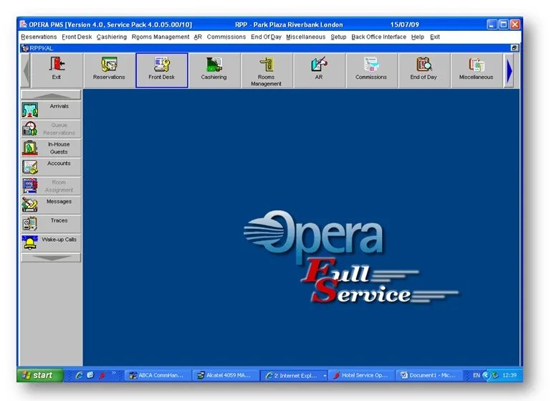Close the OPERA PMS window

coord(515,24)
